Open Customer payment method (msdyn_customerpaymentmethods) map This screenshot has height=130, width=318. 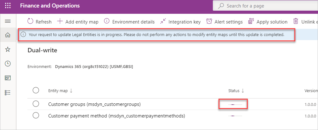116,116
